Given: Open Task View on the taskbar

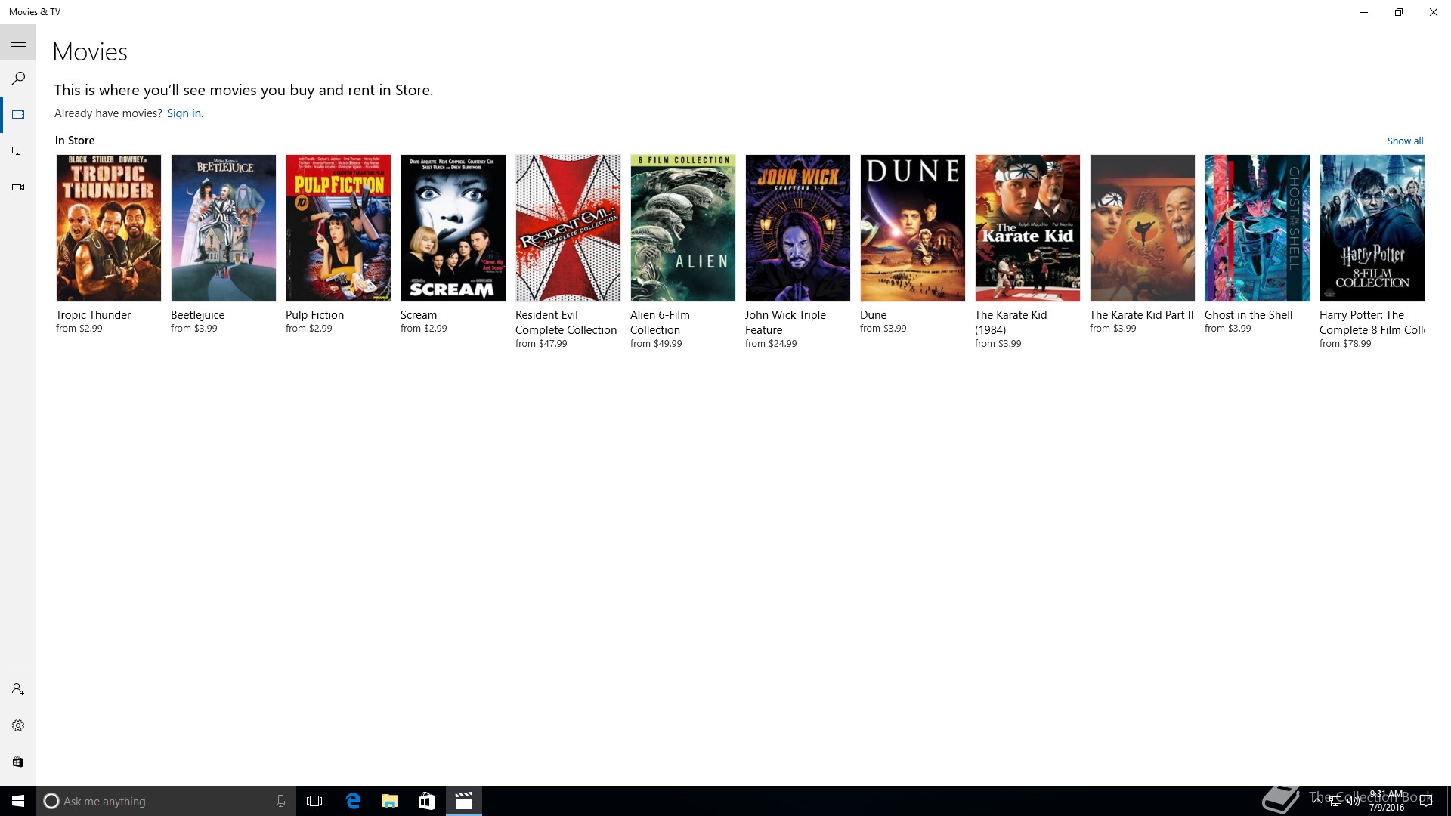Looking at the screenshot, I should (x=314, y=801).
